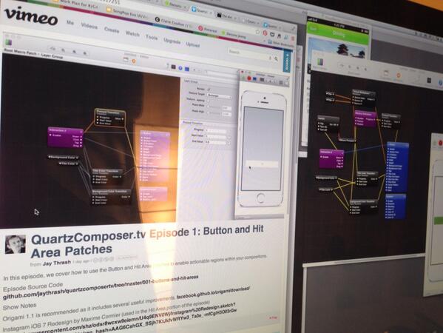
Task: Switch to the Claire Coullon browser tab
Action: 173,22
